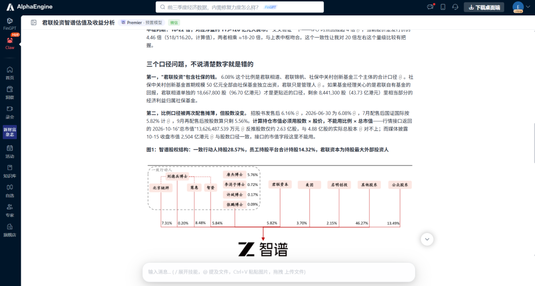Click the search magnifier icon
Screen dimensions: 535x286
pos(162,7)
